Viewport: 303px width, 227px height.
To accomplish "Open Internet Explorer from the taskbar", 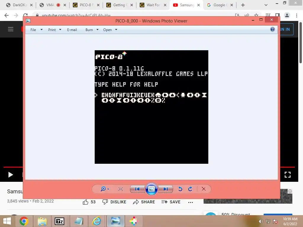I will tap(96, 221).
